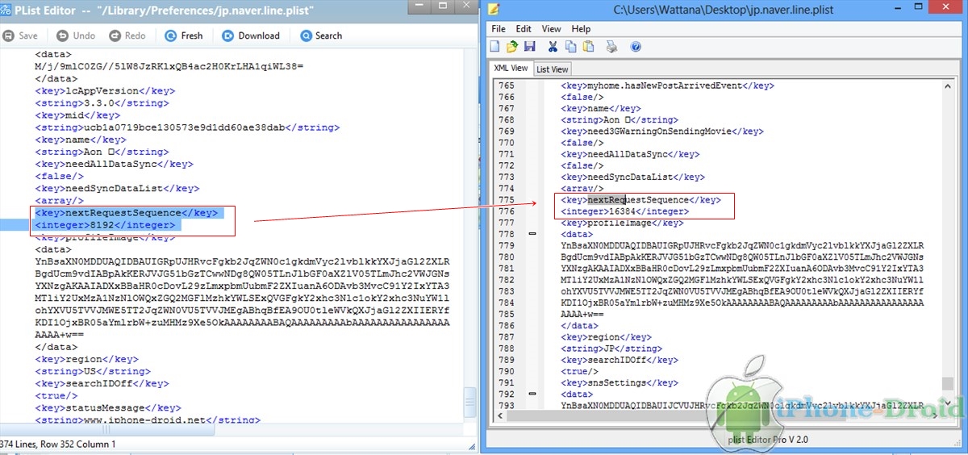Viewport: 968px width, 455px height.
Task: Click the region key on line 787
Action: tap(606, 337)
